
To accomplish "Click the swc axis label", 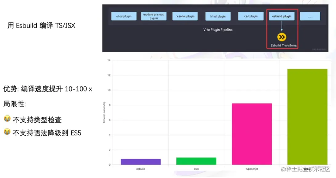I will (x=196, y=169).
